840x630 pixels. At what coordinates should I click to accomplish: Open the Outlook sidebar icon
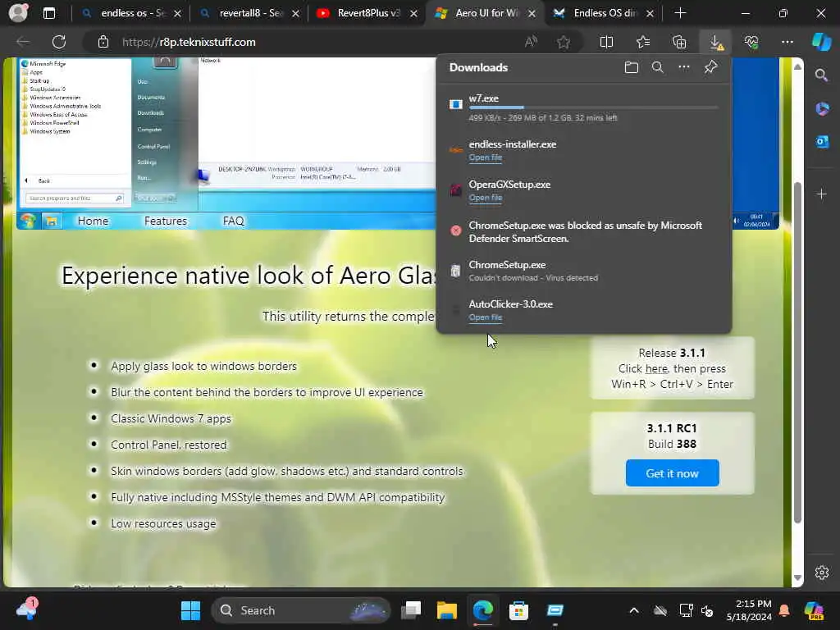[822, 141]
